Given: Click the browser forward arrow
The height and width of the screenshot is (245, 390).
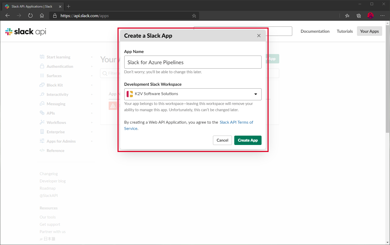Looking at the screenshot, I should click(x=19, y=16).
